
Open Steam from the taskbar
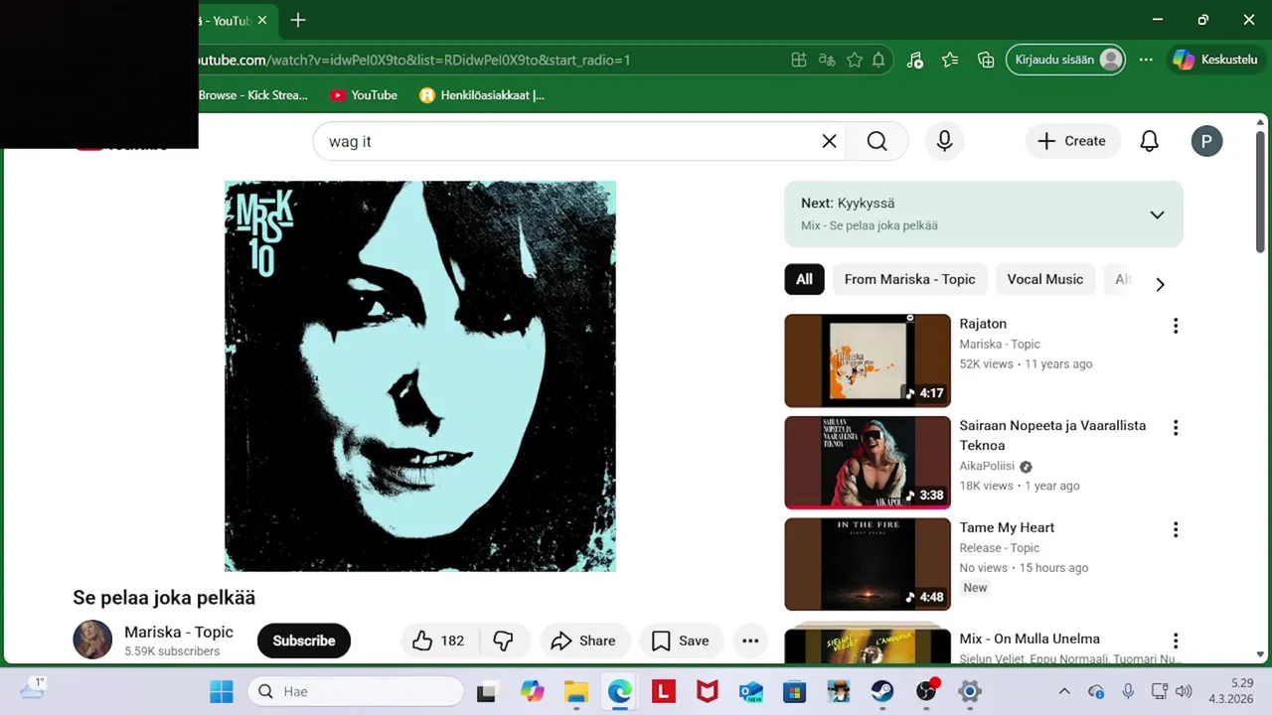(x=882, y=691)
